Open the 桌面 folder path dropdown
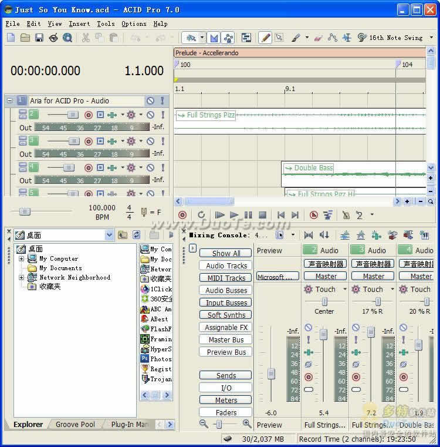 pyautogui.click(x=109, y=235)
